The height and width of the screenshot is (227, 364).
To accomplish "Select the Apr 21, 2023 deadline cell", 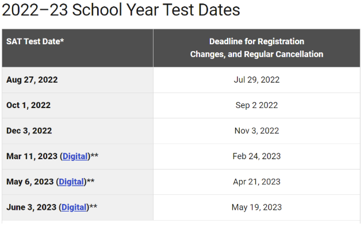I will pyautogui.click(x=256, y=182).
